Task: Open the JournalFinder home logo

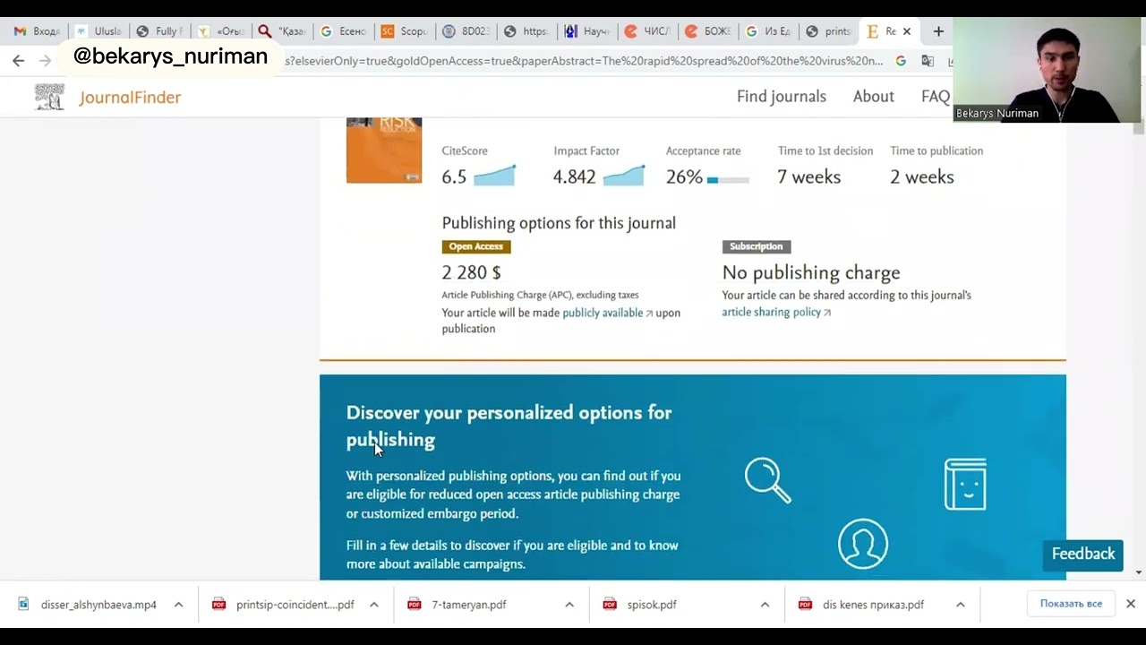Action: [x=130, y=98]
